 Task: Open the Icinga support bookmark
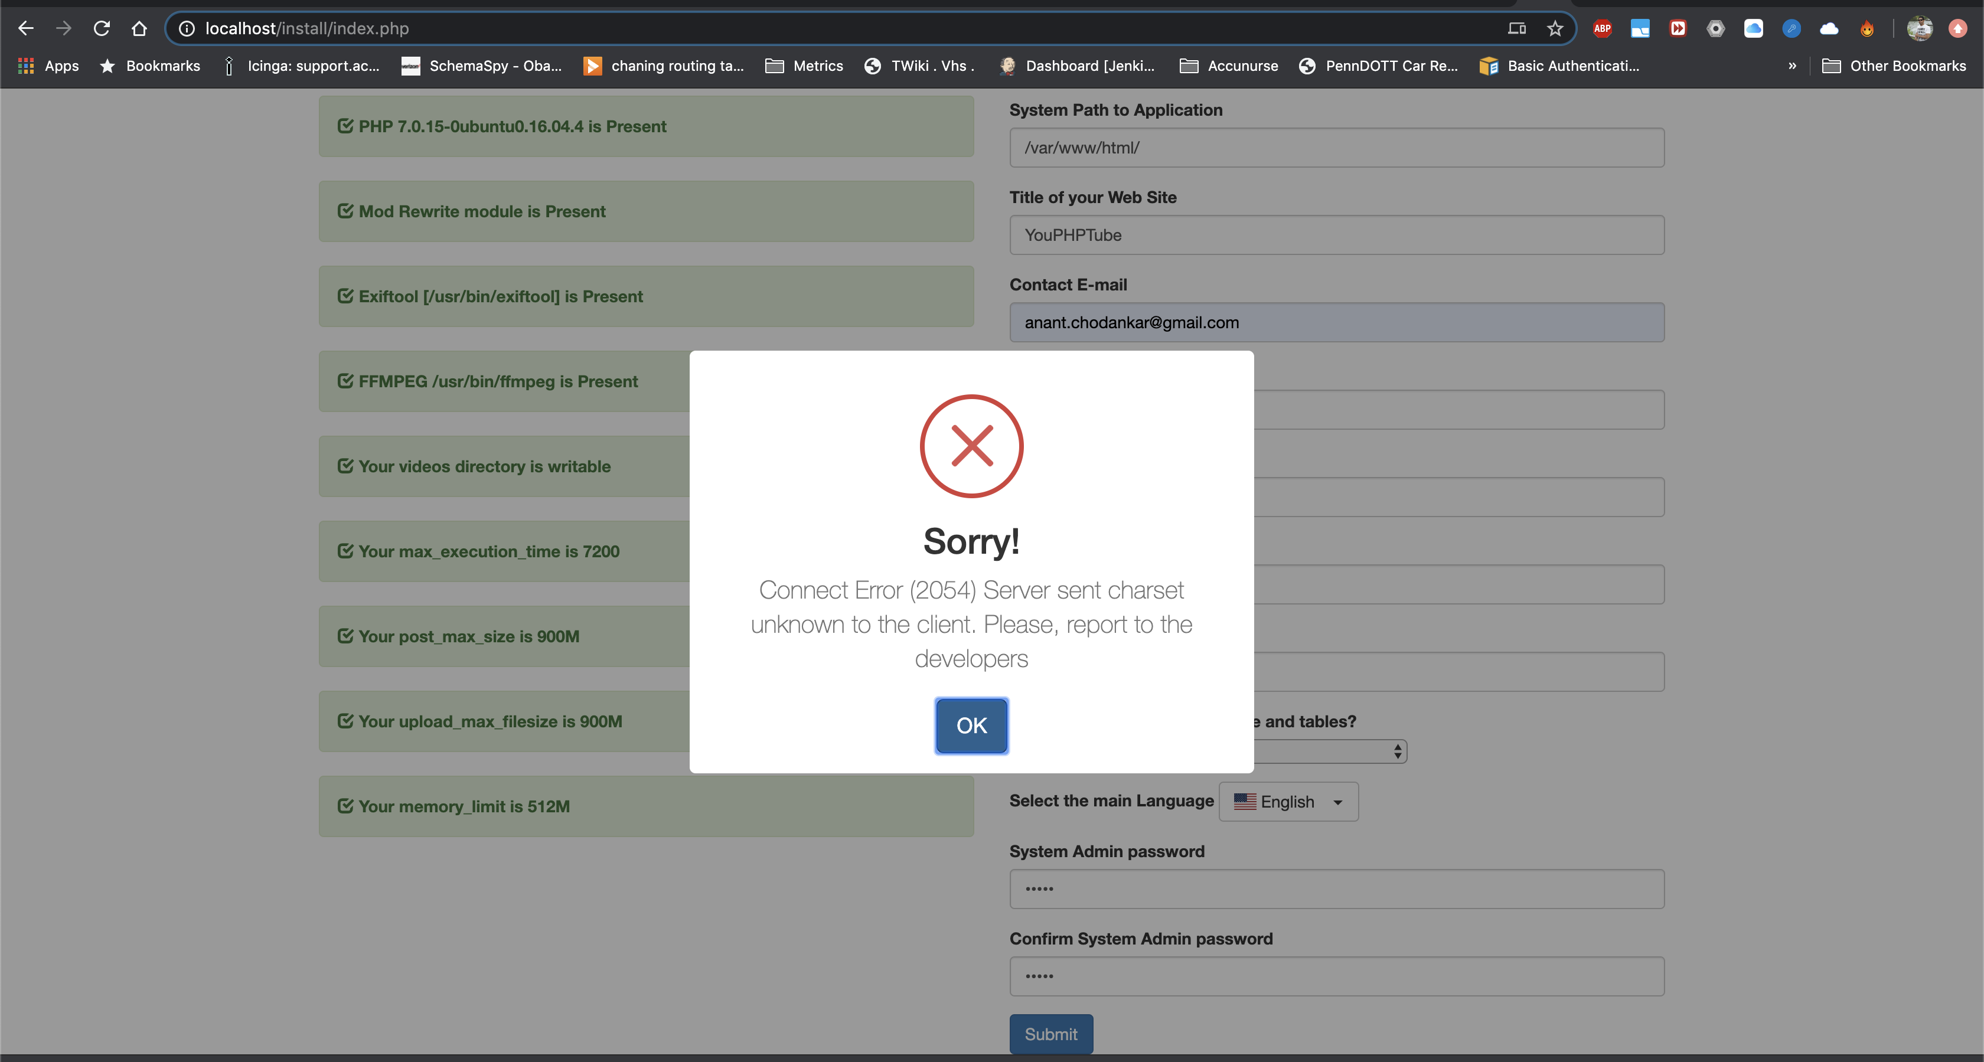(x=301, y=66)
